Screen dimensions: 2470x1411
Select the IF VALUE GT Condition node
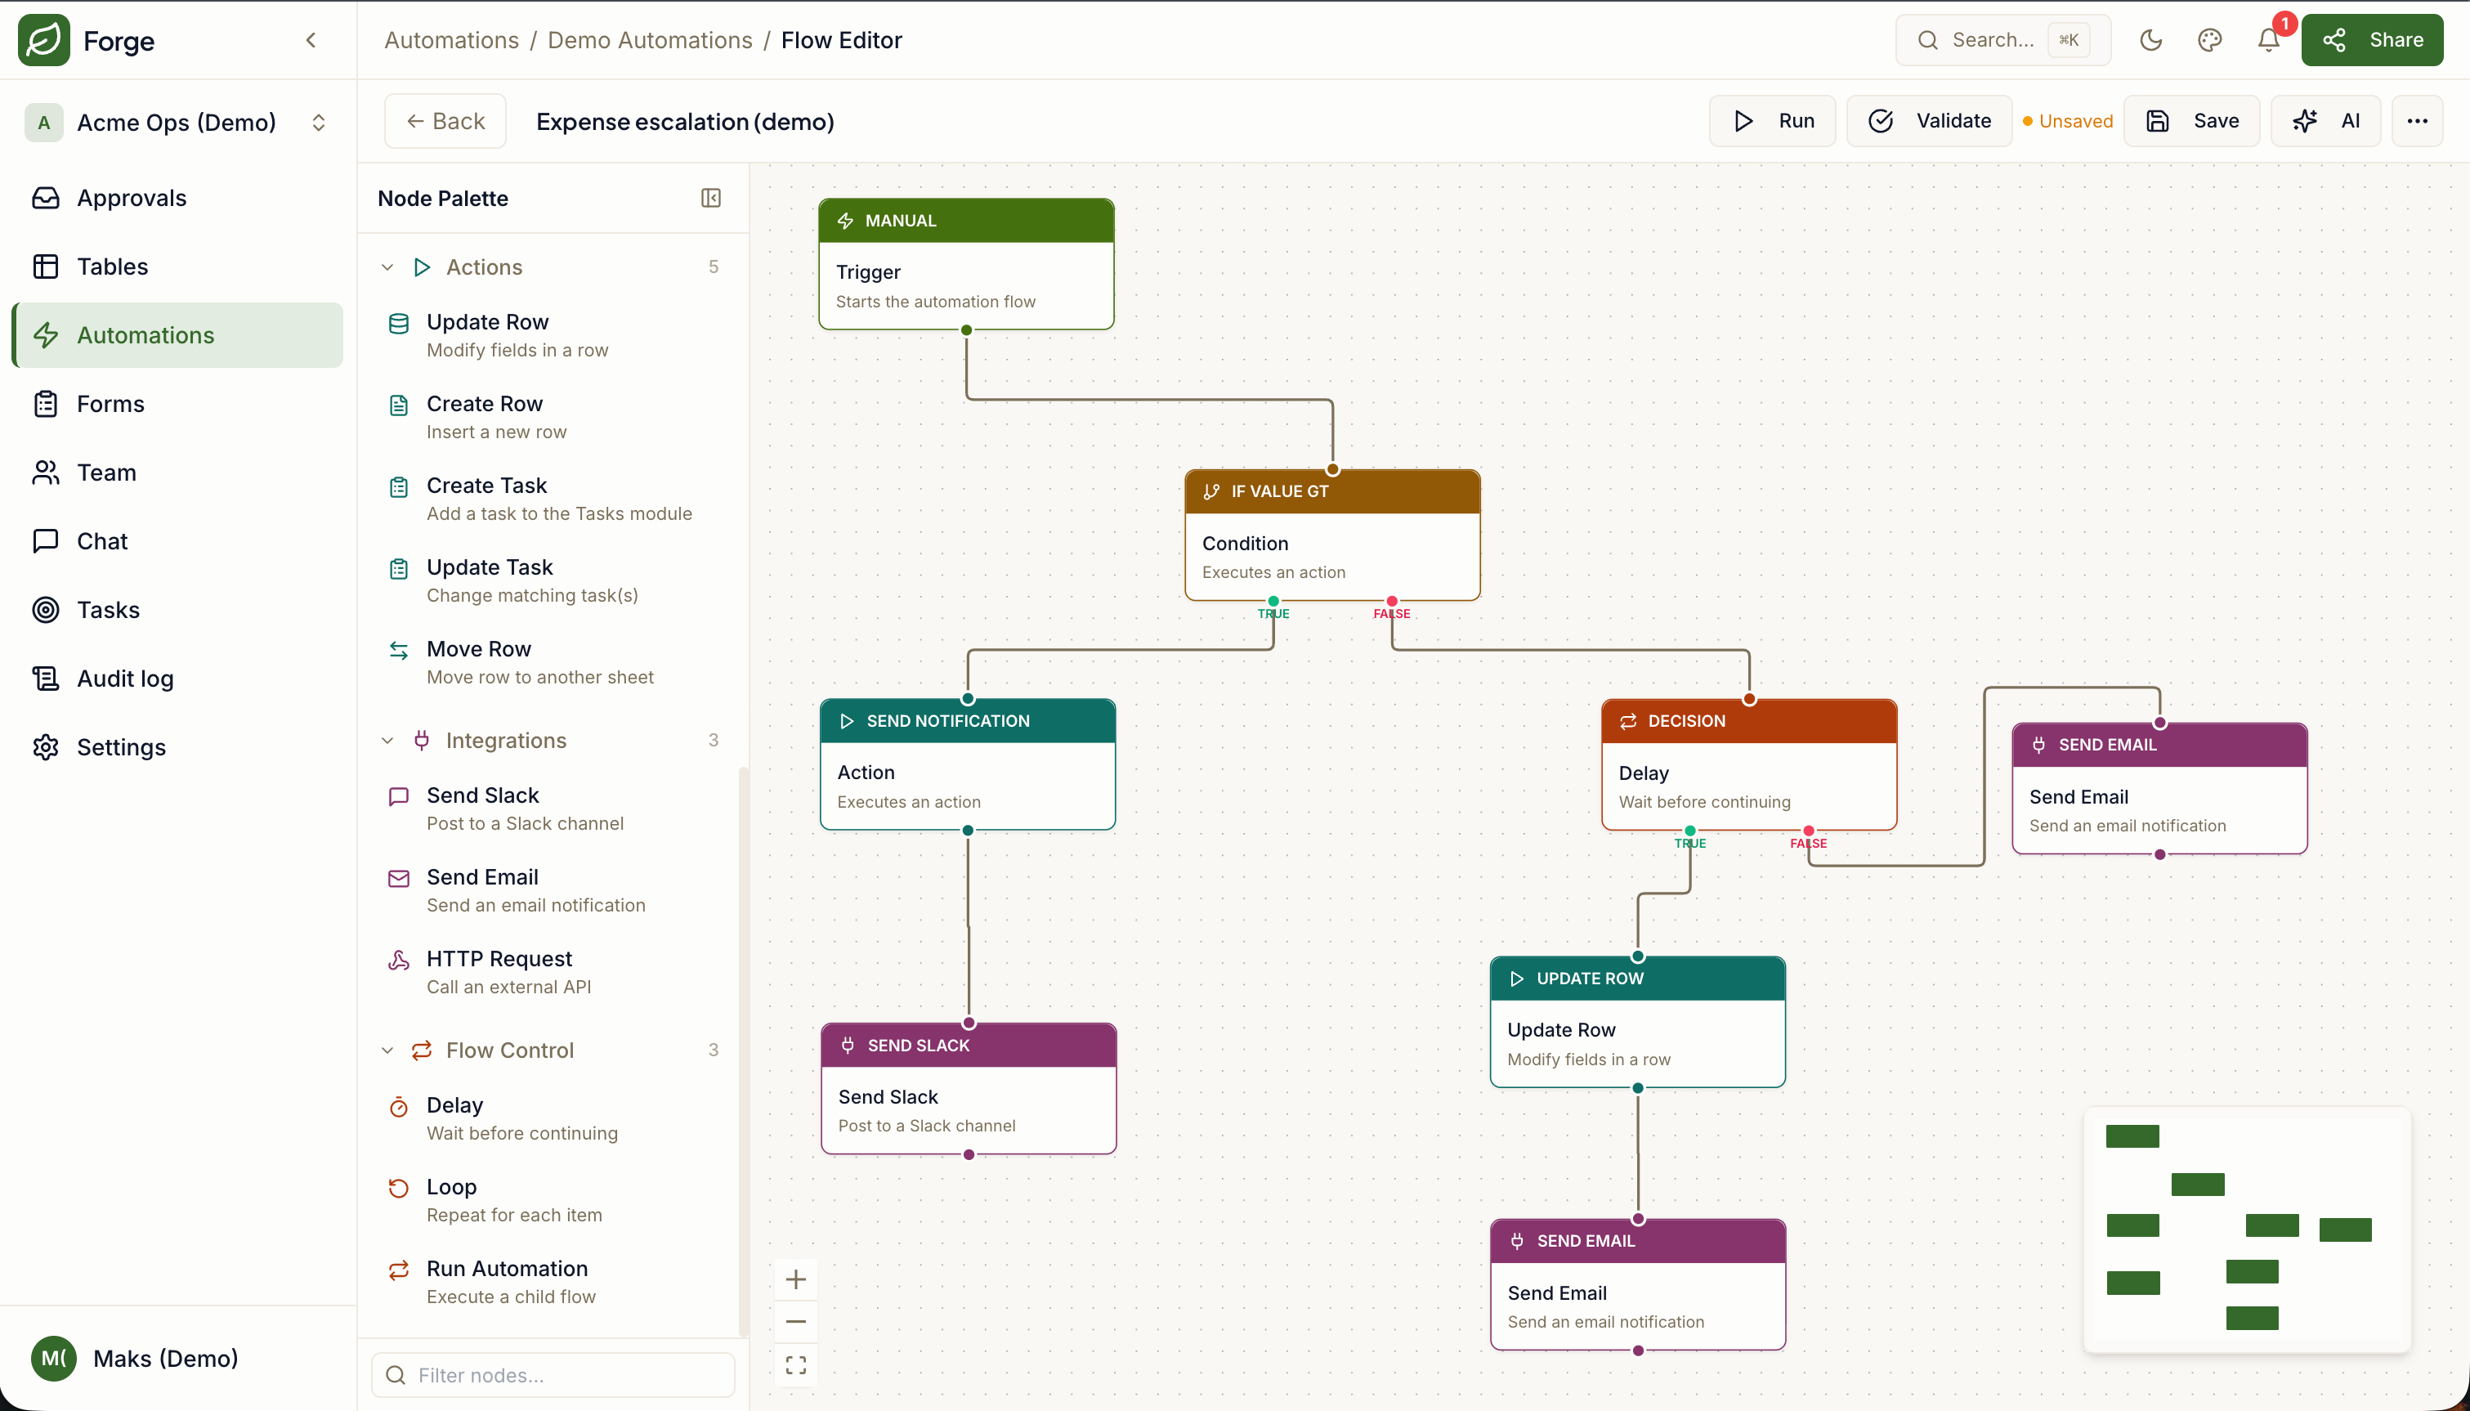click(x=1332, y=535)
